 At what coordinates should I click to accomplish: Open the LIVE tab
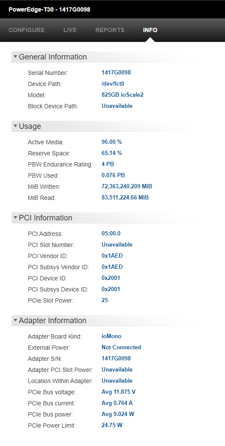tap(70, 30)
